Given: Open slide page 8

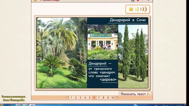Looking at the screenshot, I should tap(103, 97).
